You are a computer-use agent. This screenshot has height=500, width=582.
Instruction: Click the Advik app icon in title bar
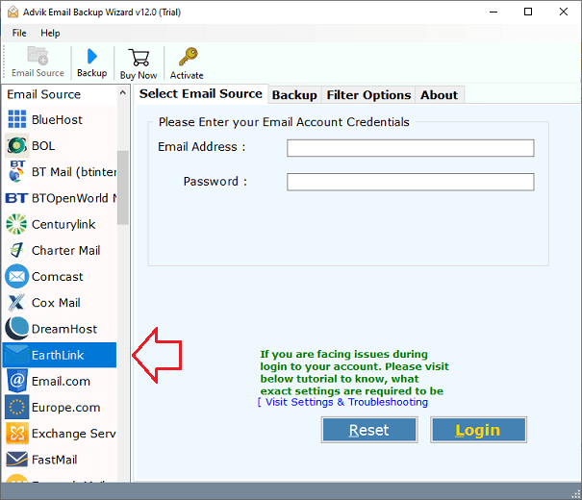[13, 12]
